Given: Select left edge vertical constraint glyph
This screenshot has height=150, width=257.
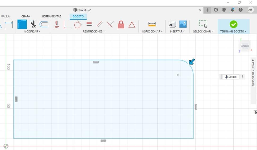Looking at the screenshot, I should (x=16, y=99).
